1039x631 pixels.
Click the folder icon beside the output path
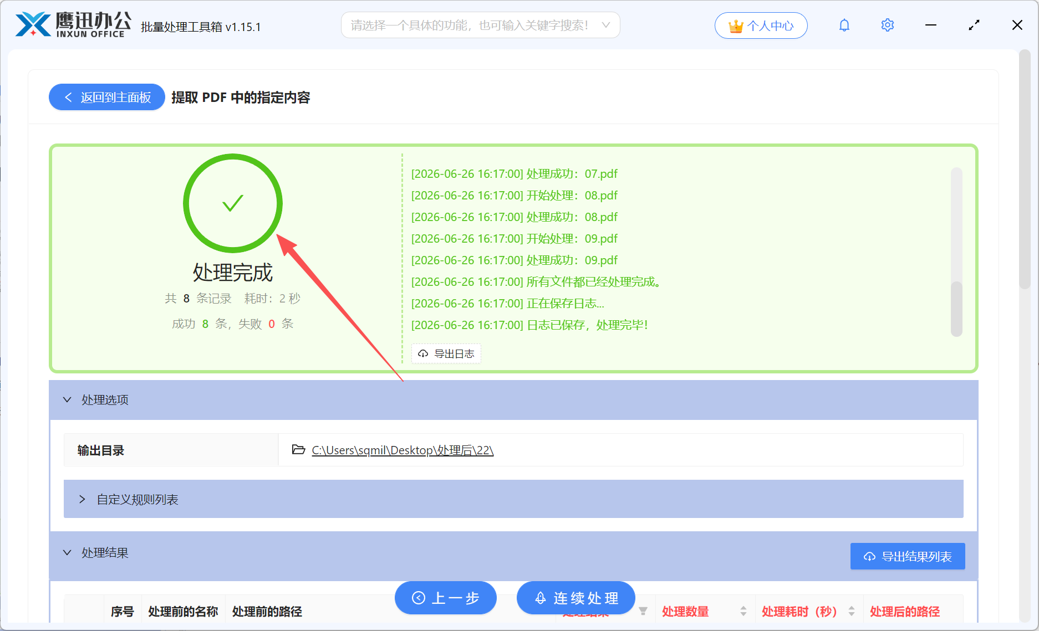(x=298, y=449)
